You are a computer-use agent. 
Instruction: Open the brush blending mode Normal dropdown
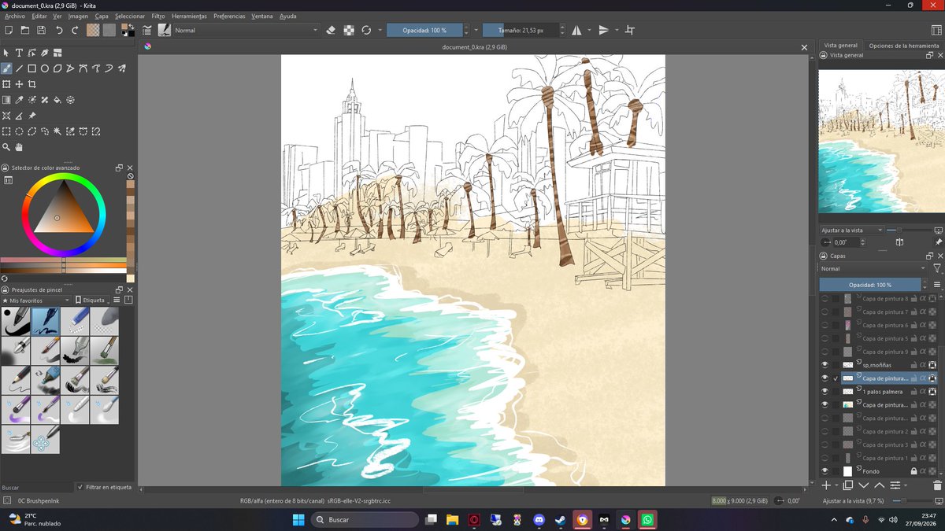tap(246, 30)
